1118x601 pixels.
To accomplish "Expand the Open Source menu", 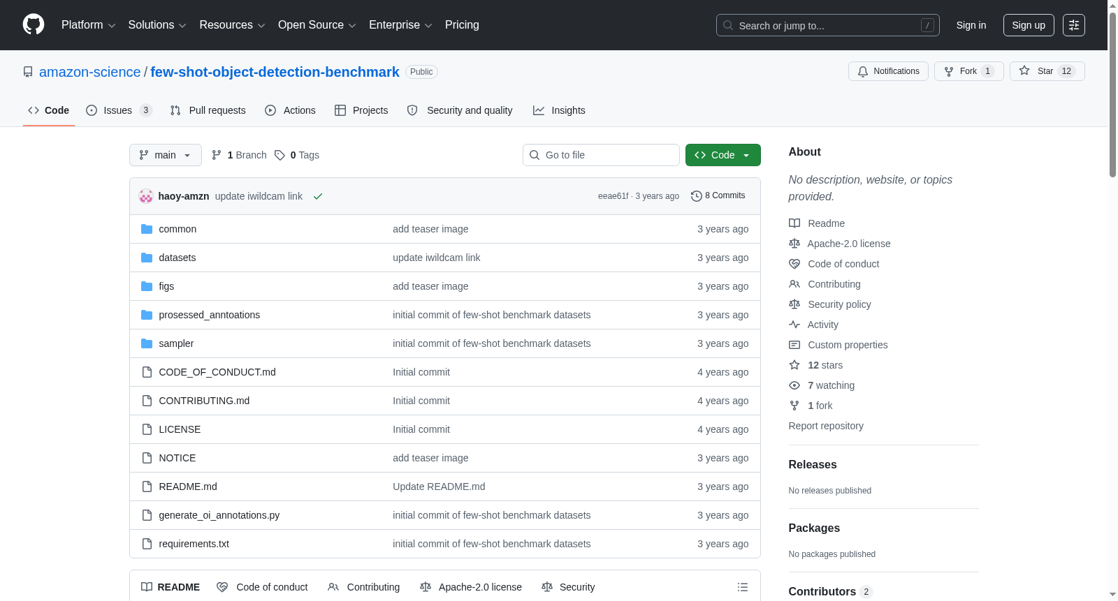I will [317, 25].
